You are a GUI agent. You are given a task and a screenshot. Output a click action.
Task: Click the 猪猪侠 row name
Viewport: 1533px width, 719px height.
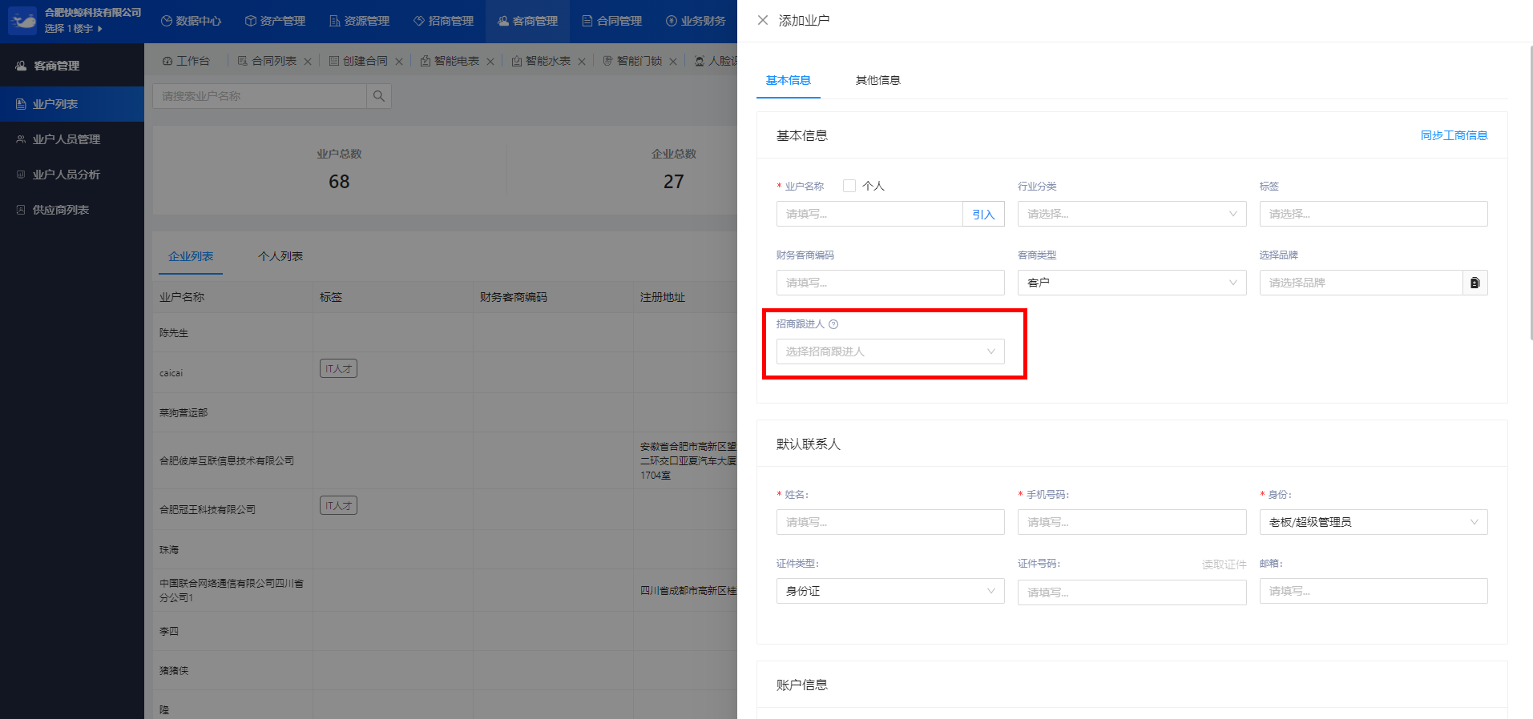click(174, 671)
